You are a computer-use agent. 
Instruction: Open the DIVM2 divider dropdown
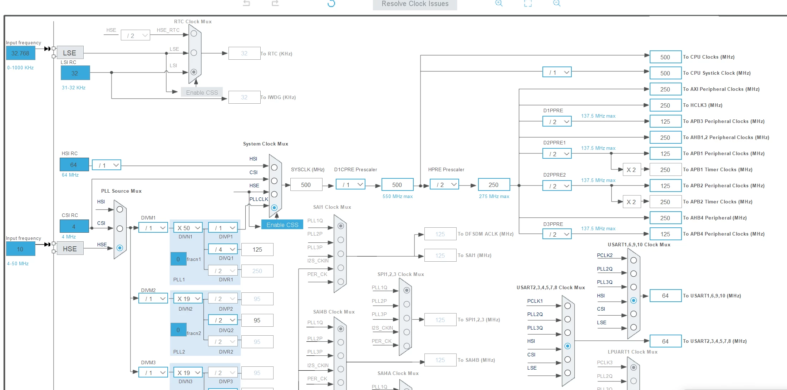pyautogui.click(x=153, y=298)
